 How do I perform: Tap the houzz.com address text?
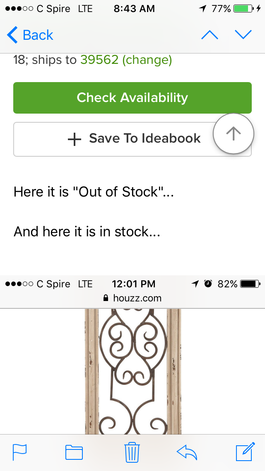click(x=137, y=298)
